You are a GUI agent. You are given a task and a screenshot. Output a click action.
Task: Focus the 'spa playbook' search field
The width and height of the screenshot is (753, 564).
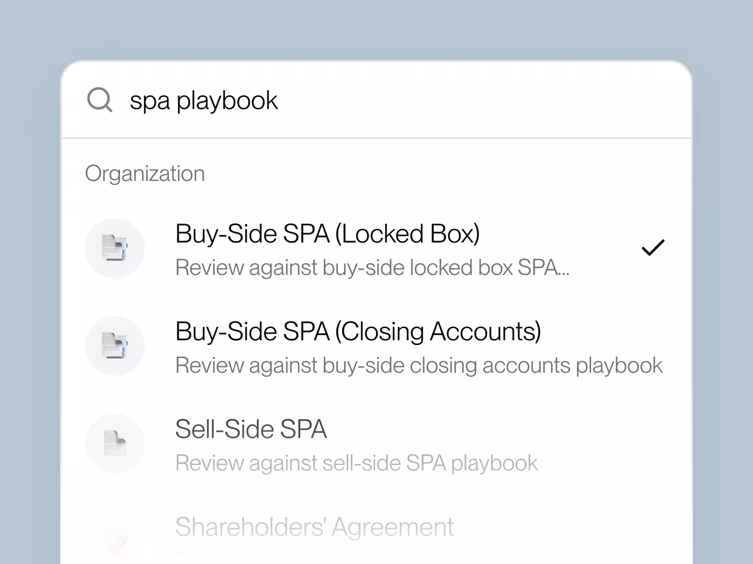point(376,100)
